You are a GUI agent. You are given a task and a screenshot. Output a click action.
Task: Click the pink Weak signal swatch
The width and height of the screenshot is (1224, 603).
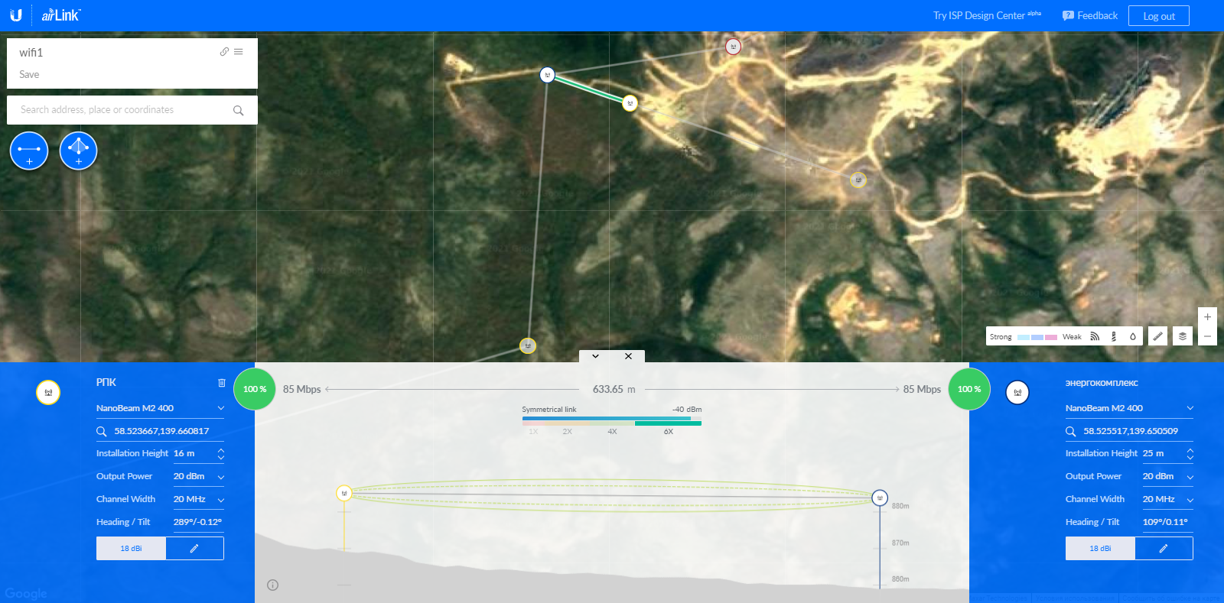coord(1051,337)
